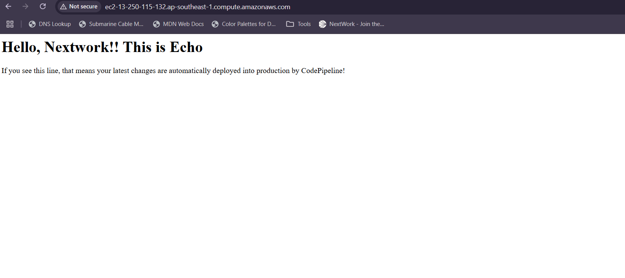Open the MDN Web Docs bookmark
Viewport: 625px width, 278px height.
[x=178, y=24]
